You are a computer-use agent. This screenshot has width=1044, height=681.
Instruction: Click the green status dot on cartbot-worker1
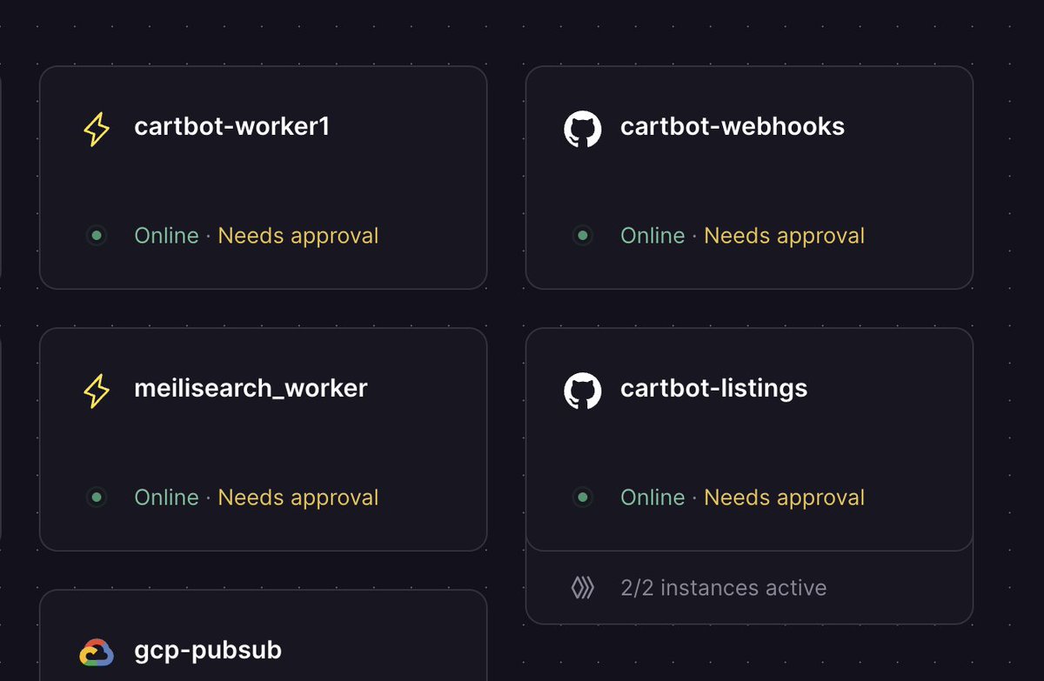(97, 236)
